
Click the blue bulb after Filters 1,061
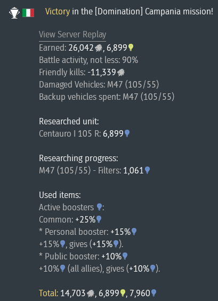[x=147, y=170]
